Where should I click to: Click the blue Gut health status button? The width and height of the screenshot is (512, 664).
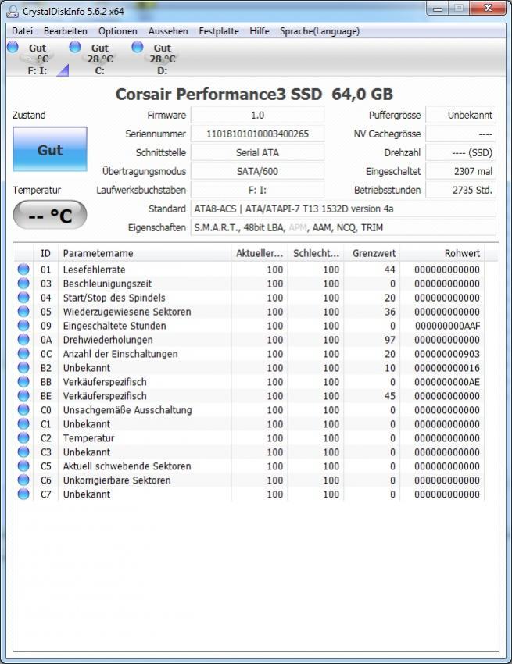[50, 149]
